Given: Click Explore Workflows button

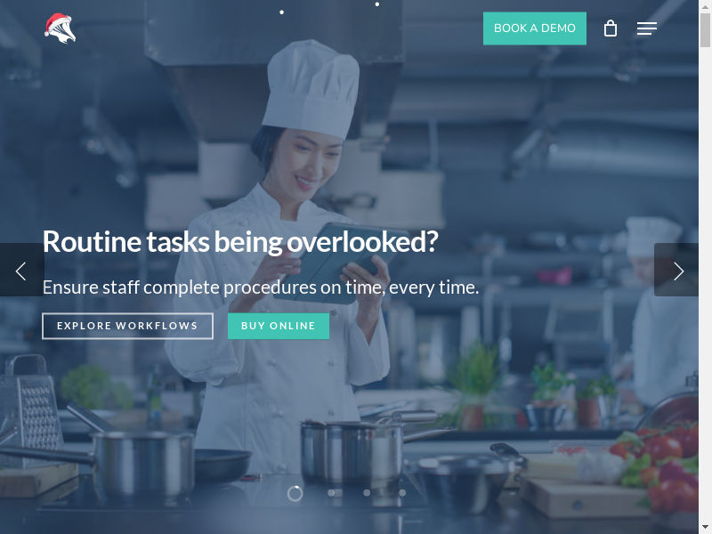Looking at the screenshot, I should click(127, 326).
